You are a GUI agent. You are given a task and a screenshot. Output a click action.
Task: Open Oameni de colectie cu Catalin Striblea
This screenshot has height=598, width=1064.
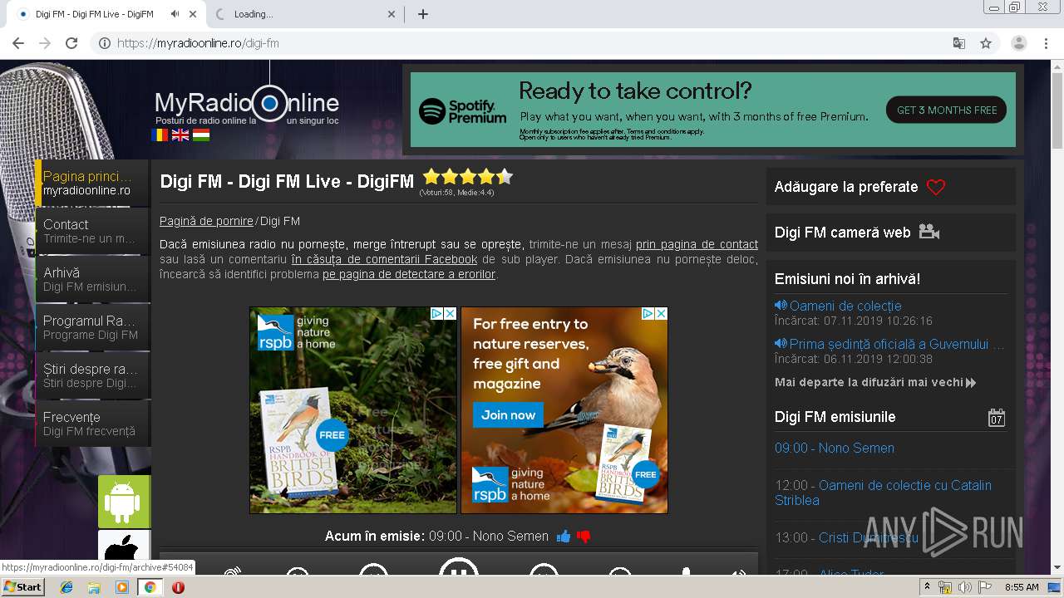click(x=883, y=493)
